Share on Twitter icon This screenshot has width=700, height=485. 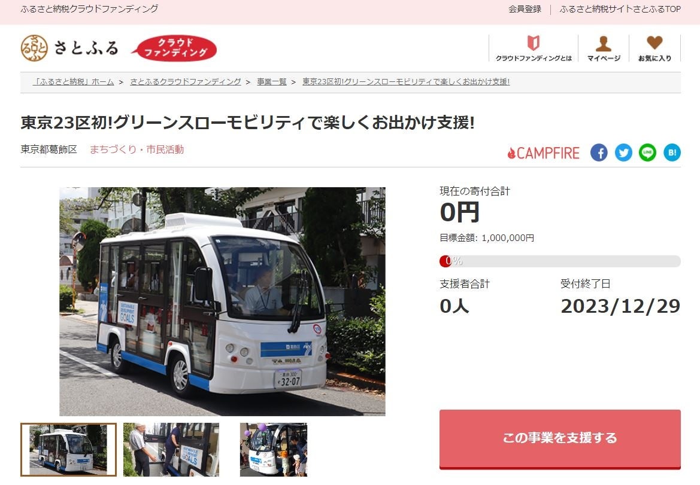[x=624, y=153]
